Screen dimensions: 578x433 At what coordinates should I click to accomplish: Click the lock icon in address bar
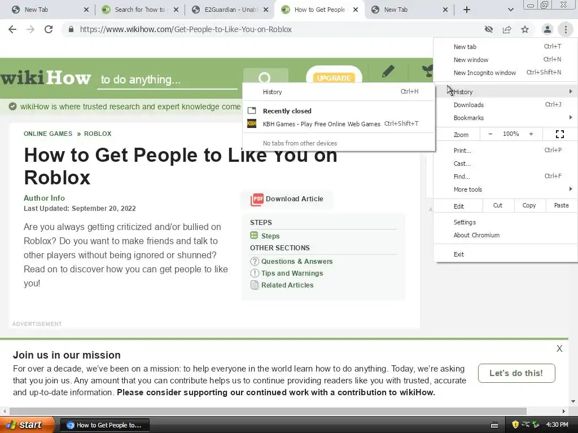point(71,29)
